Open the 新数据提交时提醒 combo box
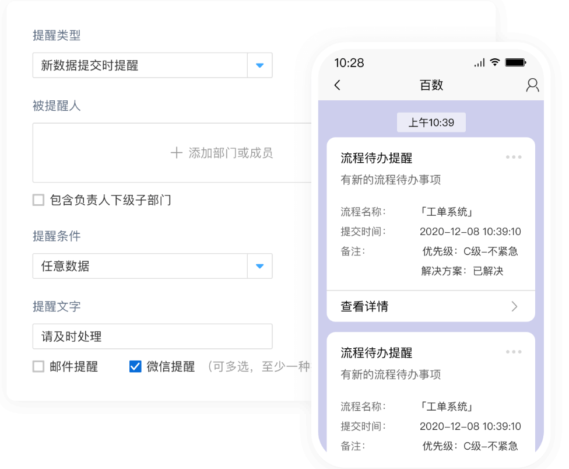Viewport: 569px width, 469px height. pos(140,65)
